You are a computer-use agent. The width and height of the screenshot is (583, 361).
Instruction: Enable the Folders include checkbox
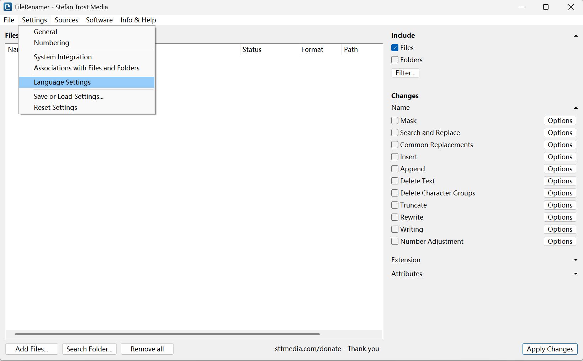point(395,60)
